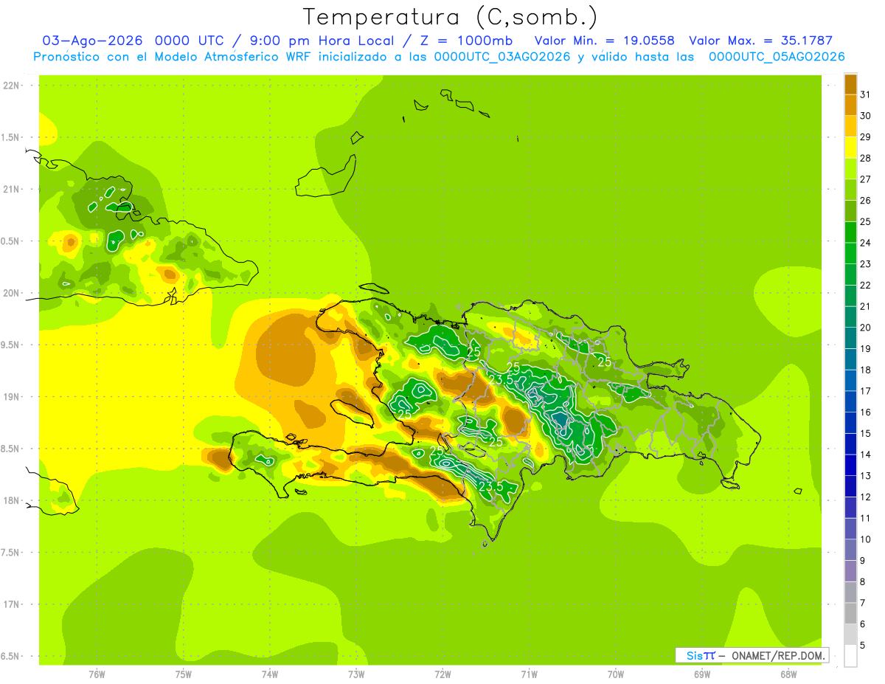Pick the yellow colorbar swatch between 28 and 29
The image size is (885, 684).
tap(850, 147)
